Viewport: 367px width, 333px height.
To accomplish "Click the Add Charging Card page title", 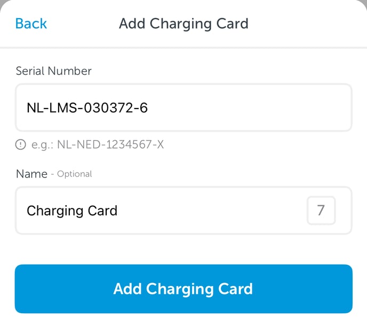I will click(183, 24).
